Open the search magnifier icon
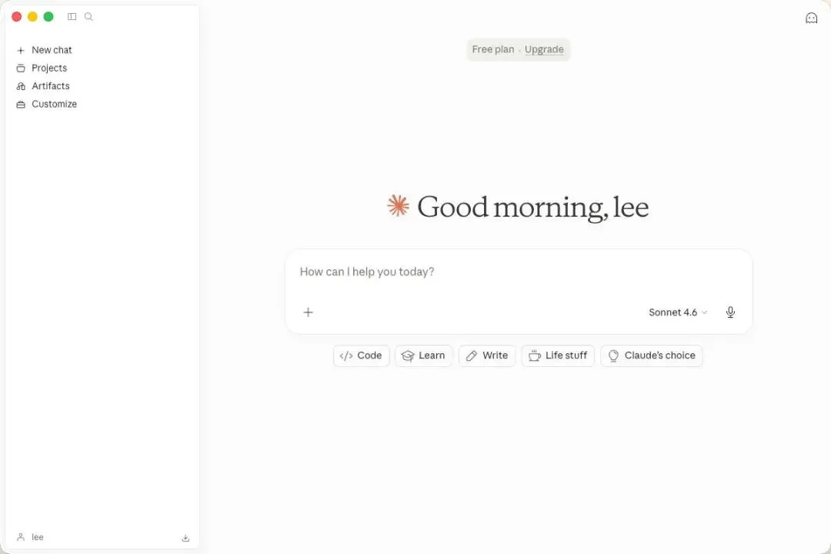This screenshot has height=554, width=831. (x=88, y=16)
